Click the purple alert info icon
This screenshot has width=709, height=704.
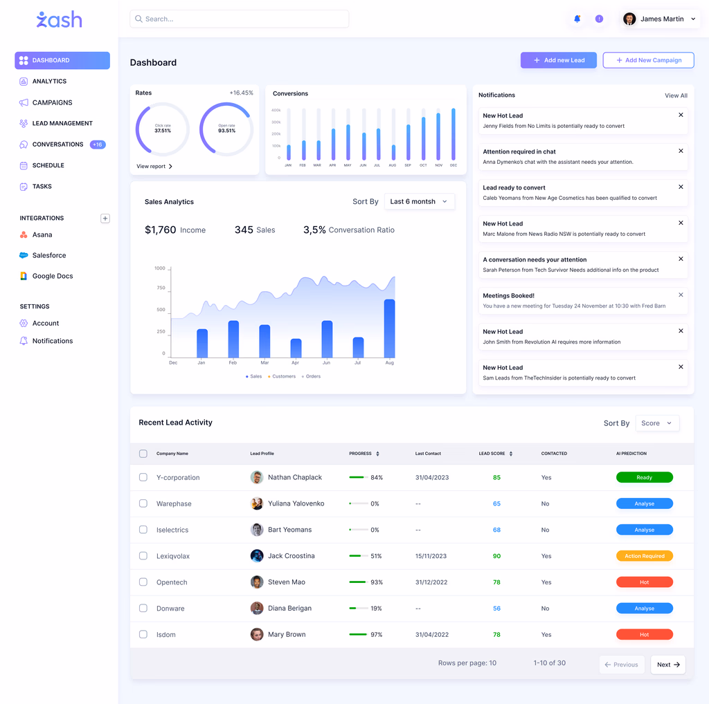(x=599, y=19)
